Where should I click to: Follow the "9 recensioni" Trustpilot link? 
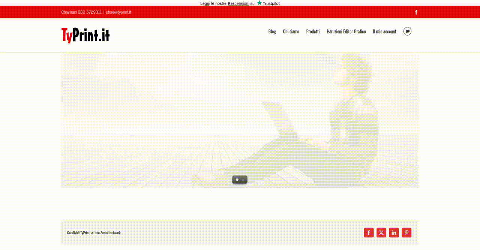coord(238,3)
